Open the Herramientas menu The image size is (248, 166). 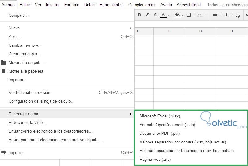(x=111, y=5)
